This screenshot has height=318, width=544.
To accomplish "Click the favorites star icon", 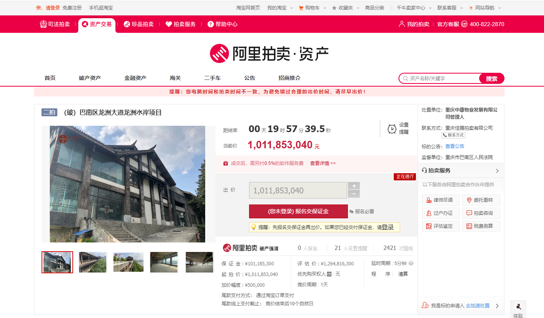I will (x=334, y=8).
